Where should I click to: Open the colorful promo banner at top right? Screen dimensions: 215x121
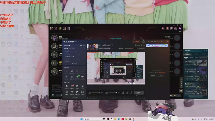pos(157,45)
